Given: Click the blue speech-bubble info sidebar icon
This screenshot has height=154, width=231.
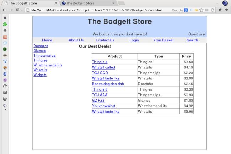Looking at the screenshot, I should tap(5, 43).
